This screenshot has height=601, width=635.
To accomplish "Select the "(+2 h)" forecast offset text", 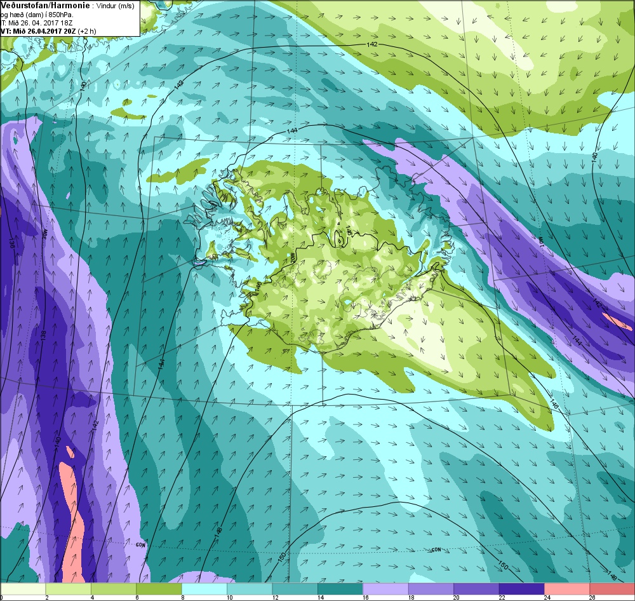I will (x=86, y=31).
